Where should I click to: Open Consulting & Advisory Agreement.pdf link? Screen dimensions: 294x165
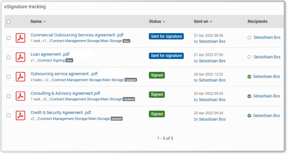click(x=65, y=93)
